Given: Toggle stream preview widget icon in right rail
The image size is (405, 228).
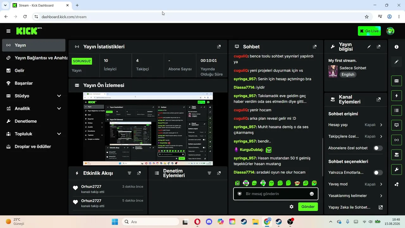Looking at the screenshot, I should point(396,81).
